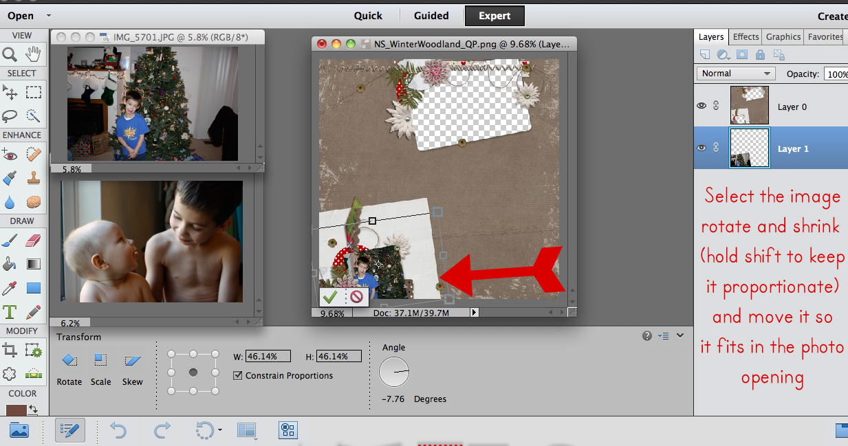Choose the Crop tool
The image size is (848, 446).
[x=10, y=351]
